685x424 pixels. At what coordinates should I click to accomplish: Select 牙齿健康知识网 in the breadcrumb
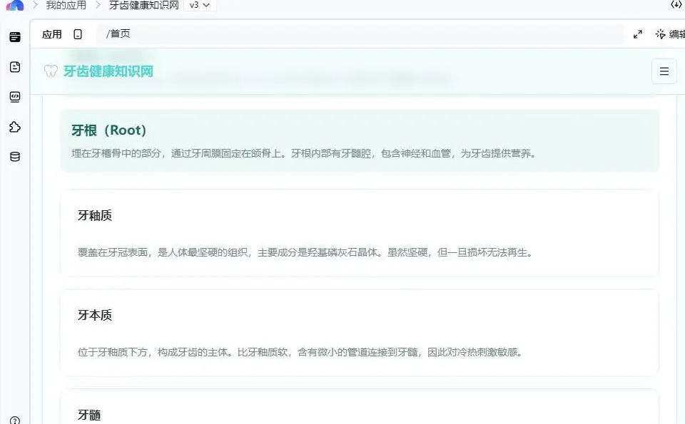[143, 4]
